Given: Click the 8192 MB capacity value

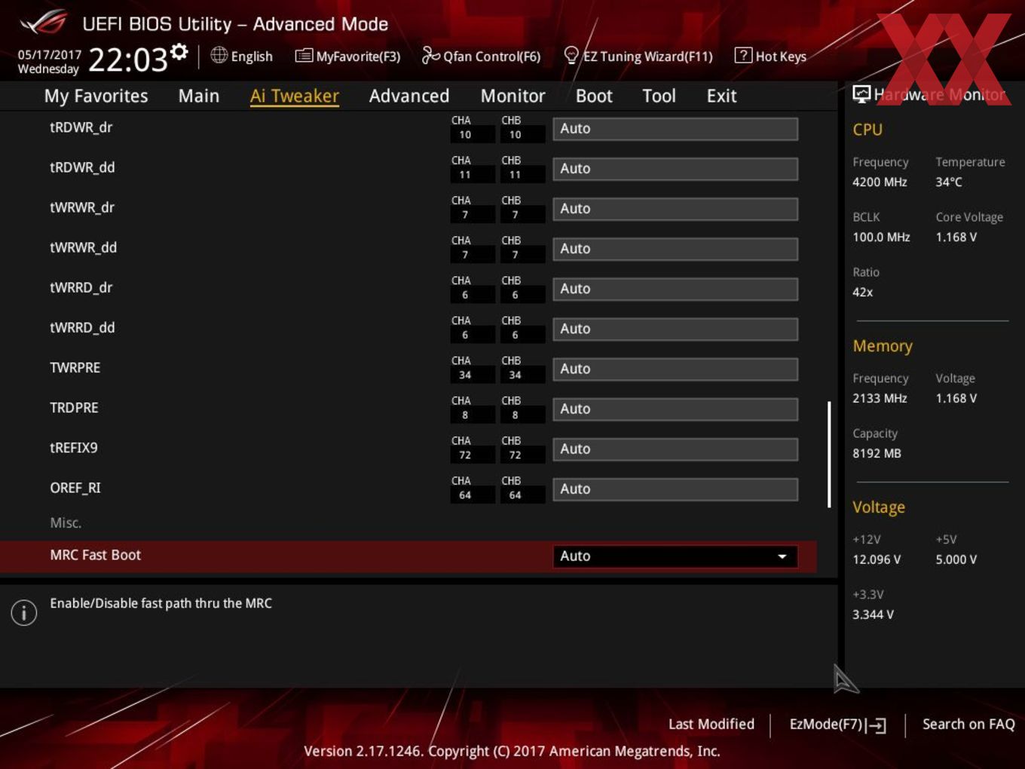Looking at the screenshot, I should (x=877, y=453).
